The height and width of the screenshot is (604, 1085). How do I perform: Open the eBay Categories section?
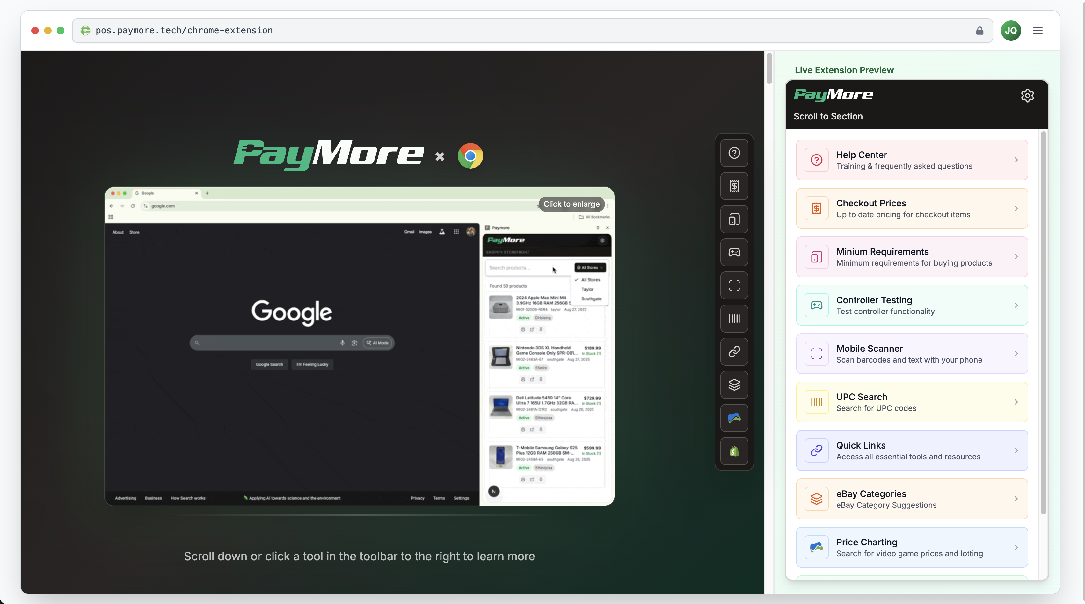tap(912, 499)
